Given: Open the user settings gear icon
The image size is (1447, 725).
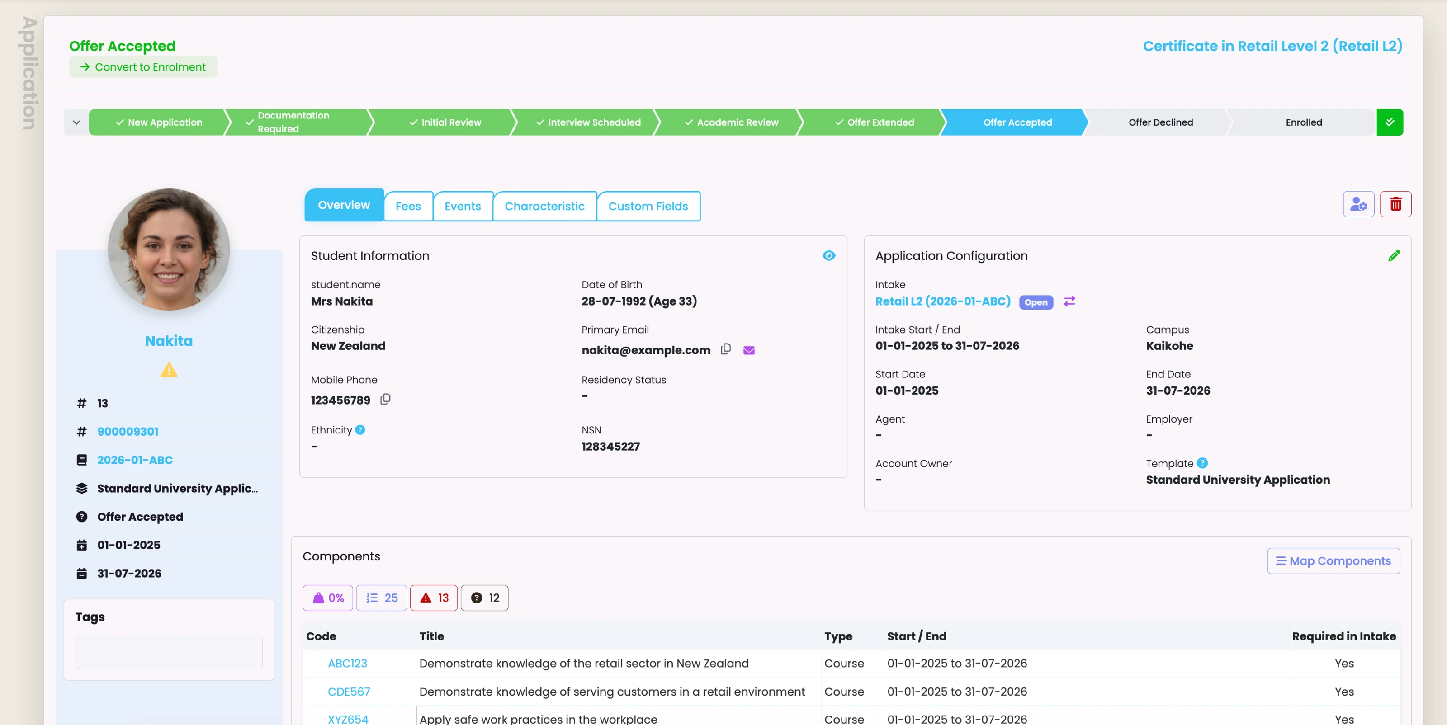Looking at the screenshot, I should [x=1358, y=204].
